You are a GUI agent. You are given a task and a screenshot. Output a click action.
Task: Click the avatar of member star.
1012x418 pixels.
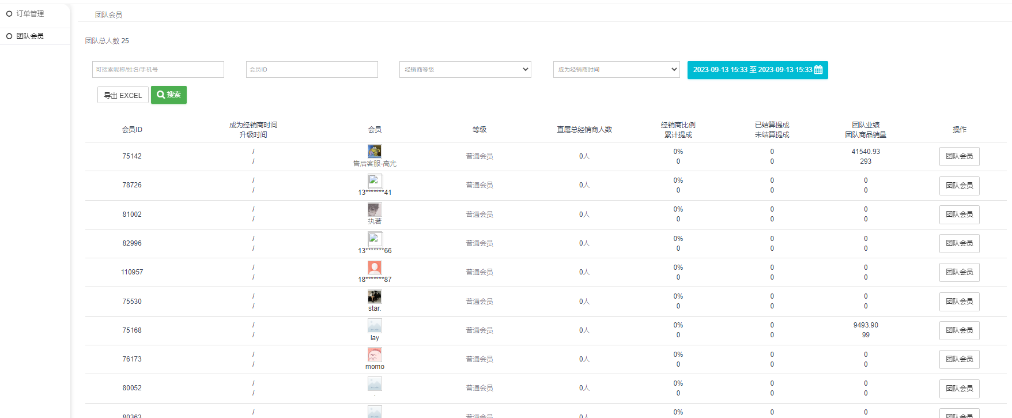(x=375, y=296)
